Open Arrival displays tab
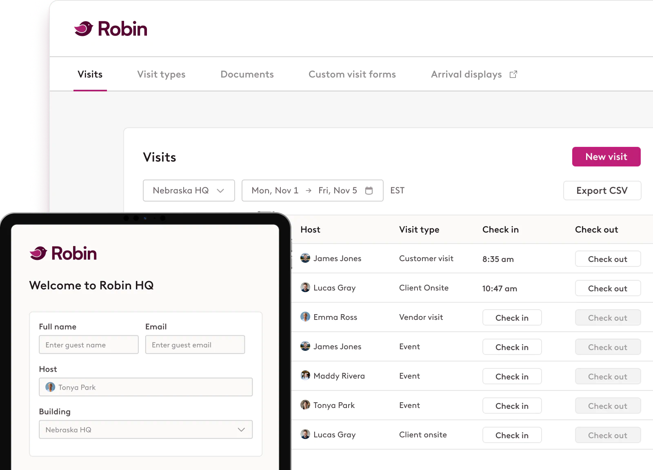Screen dimensions: 653x470 (x=466, y=74)
